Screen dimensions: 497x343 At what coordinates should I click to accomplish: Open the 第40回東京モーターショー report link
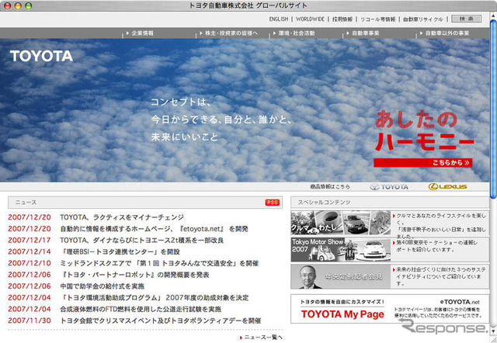(x=436, y=246)
